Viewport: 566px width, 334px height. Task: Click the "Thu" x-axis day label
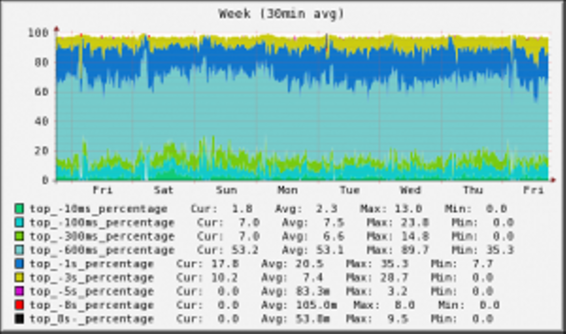click(x=472, y=190)
